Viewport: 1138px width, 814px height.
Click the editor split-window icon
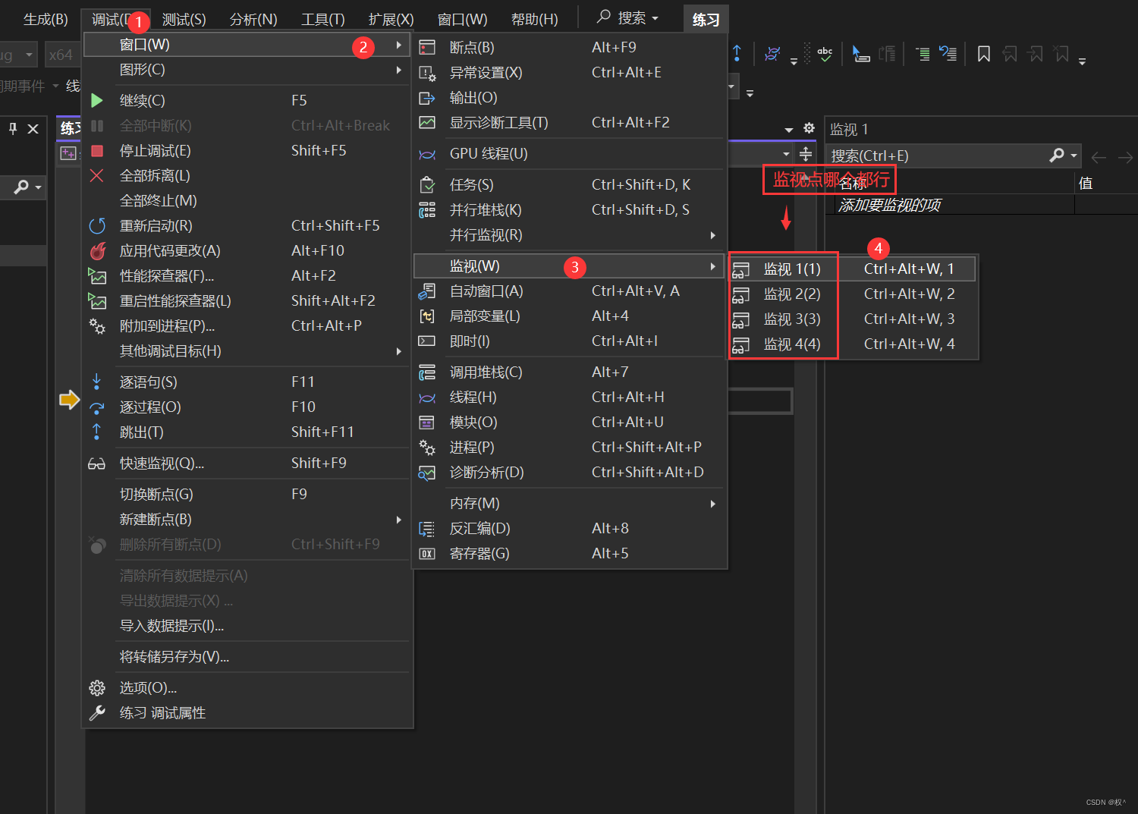(x=806, y=155)
